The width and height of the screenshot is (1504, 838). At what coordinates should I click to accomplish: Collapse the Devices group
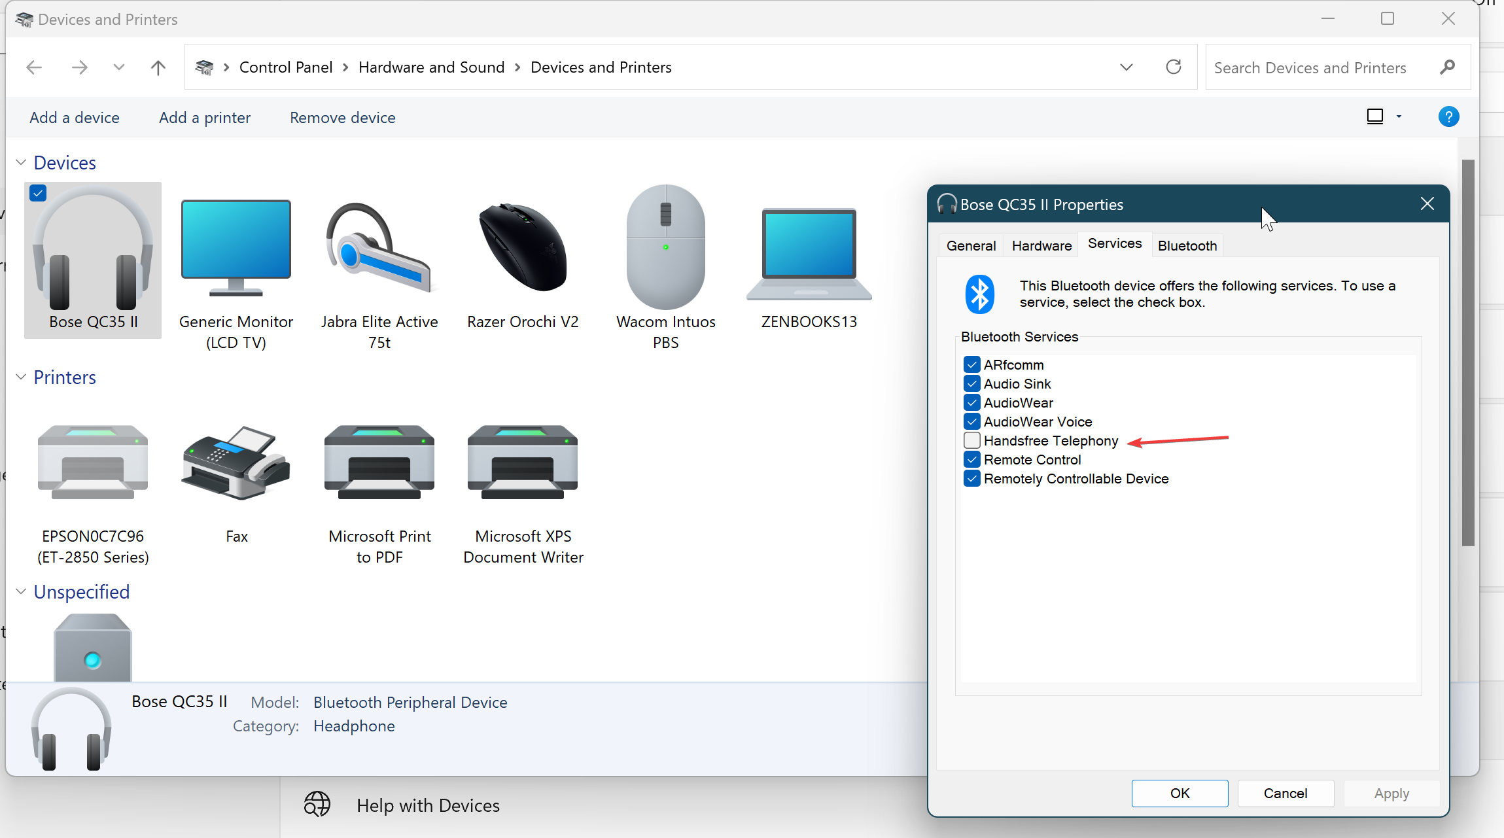click(x=21, y=162)
